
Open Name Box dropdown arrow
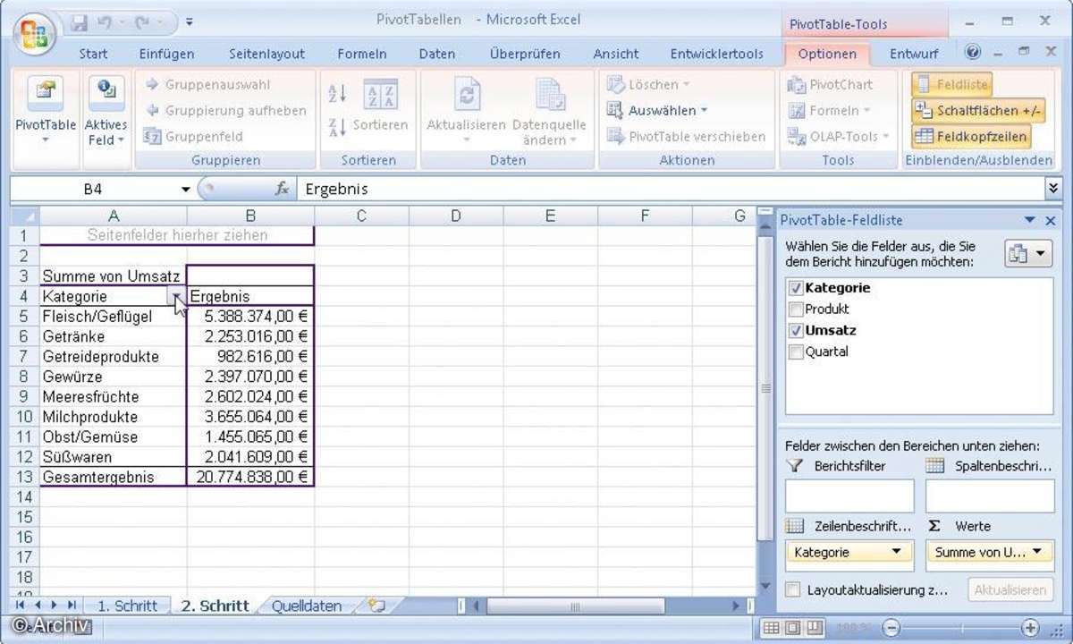coord(186,189)
